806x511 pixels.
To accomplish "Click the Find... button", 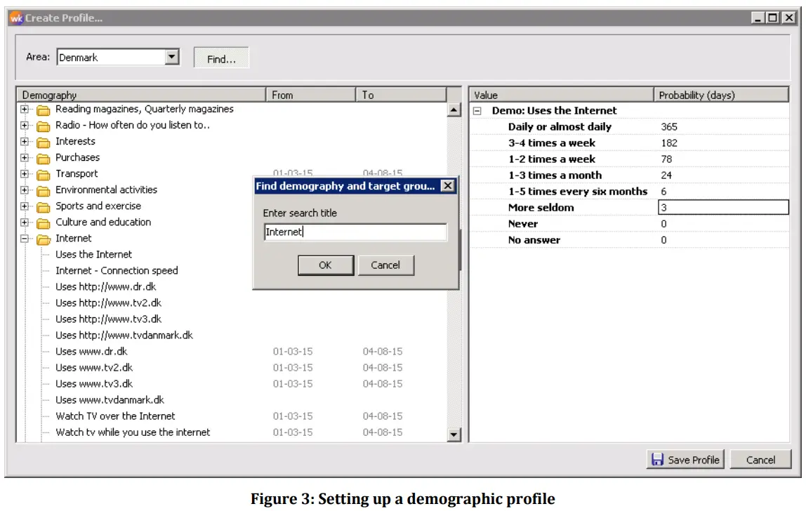I will point(221,58).
